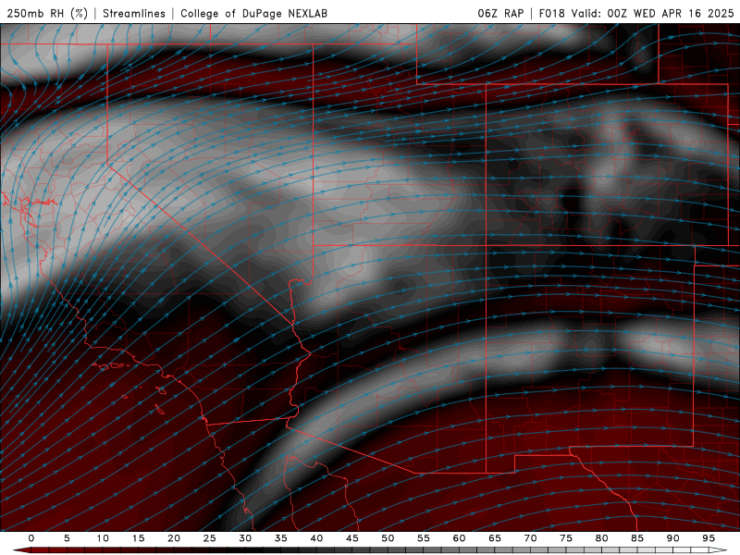The height and width of the screenshot is (555, 740).
Task: Click the 'F018' forecast hour text
Action: point(551,13)
